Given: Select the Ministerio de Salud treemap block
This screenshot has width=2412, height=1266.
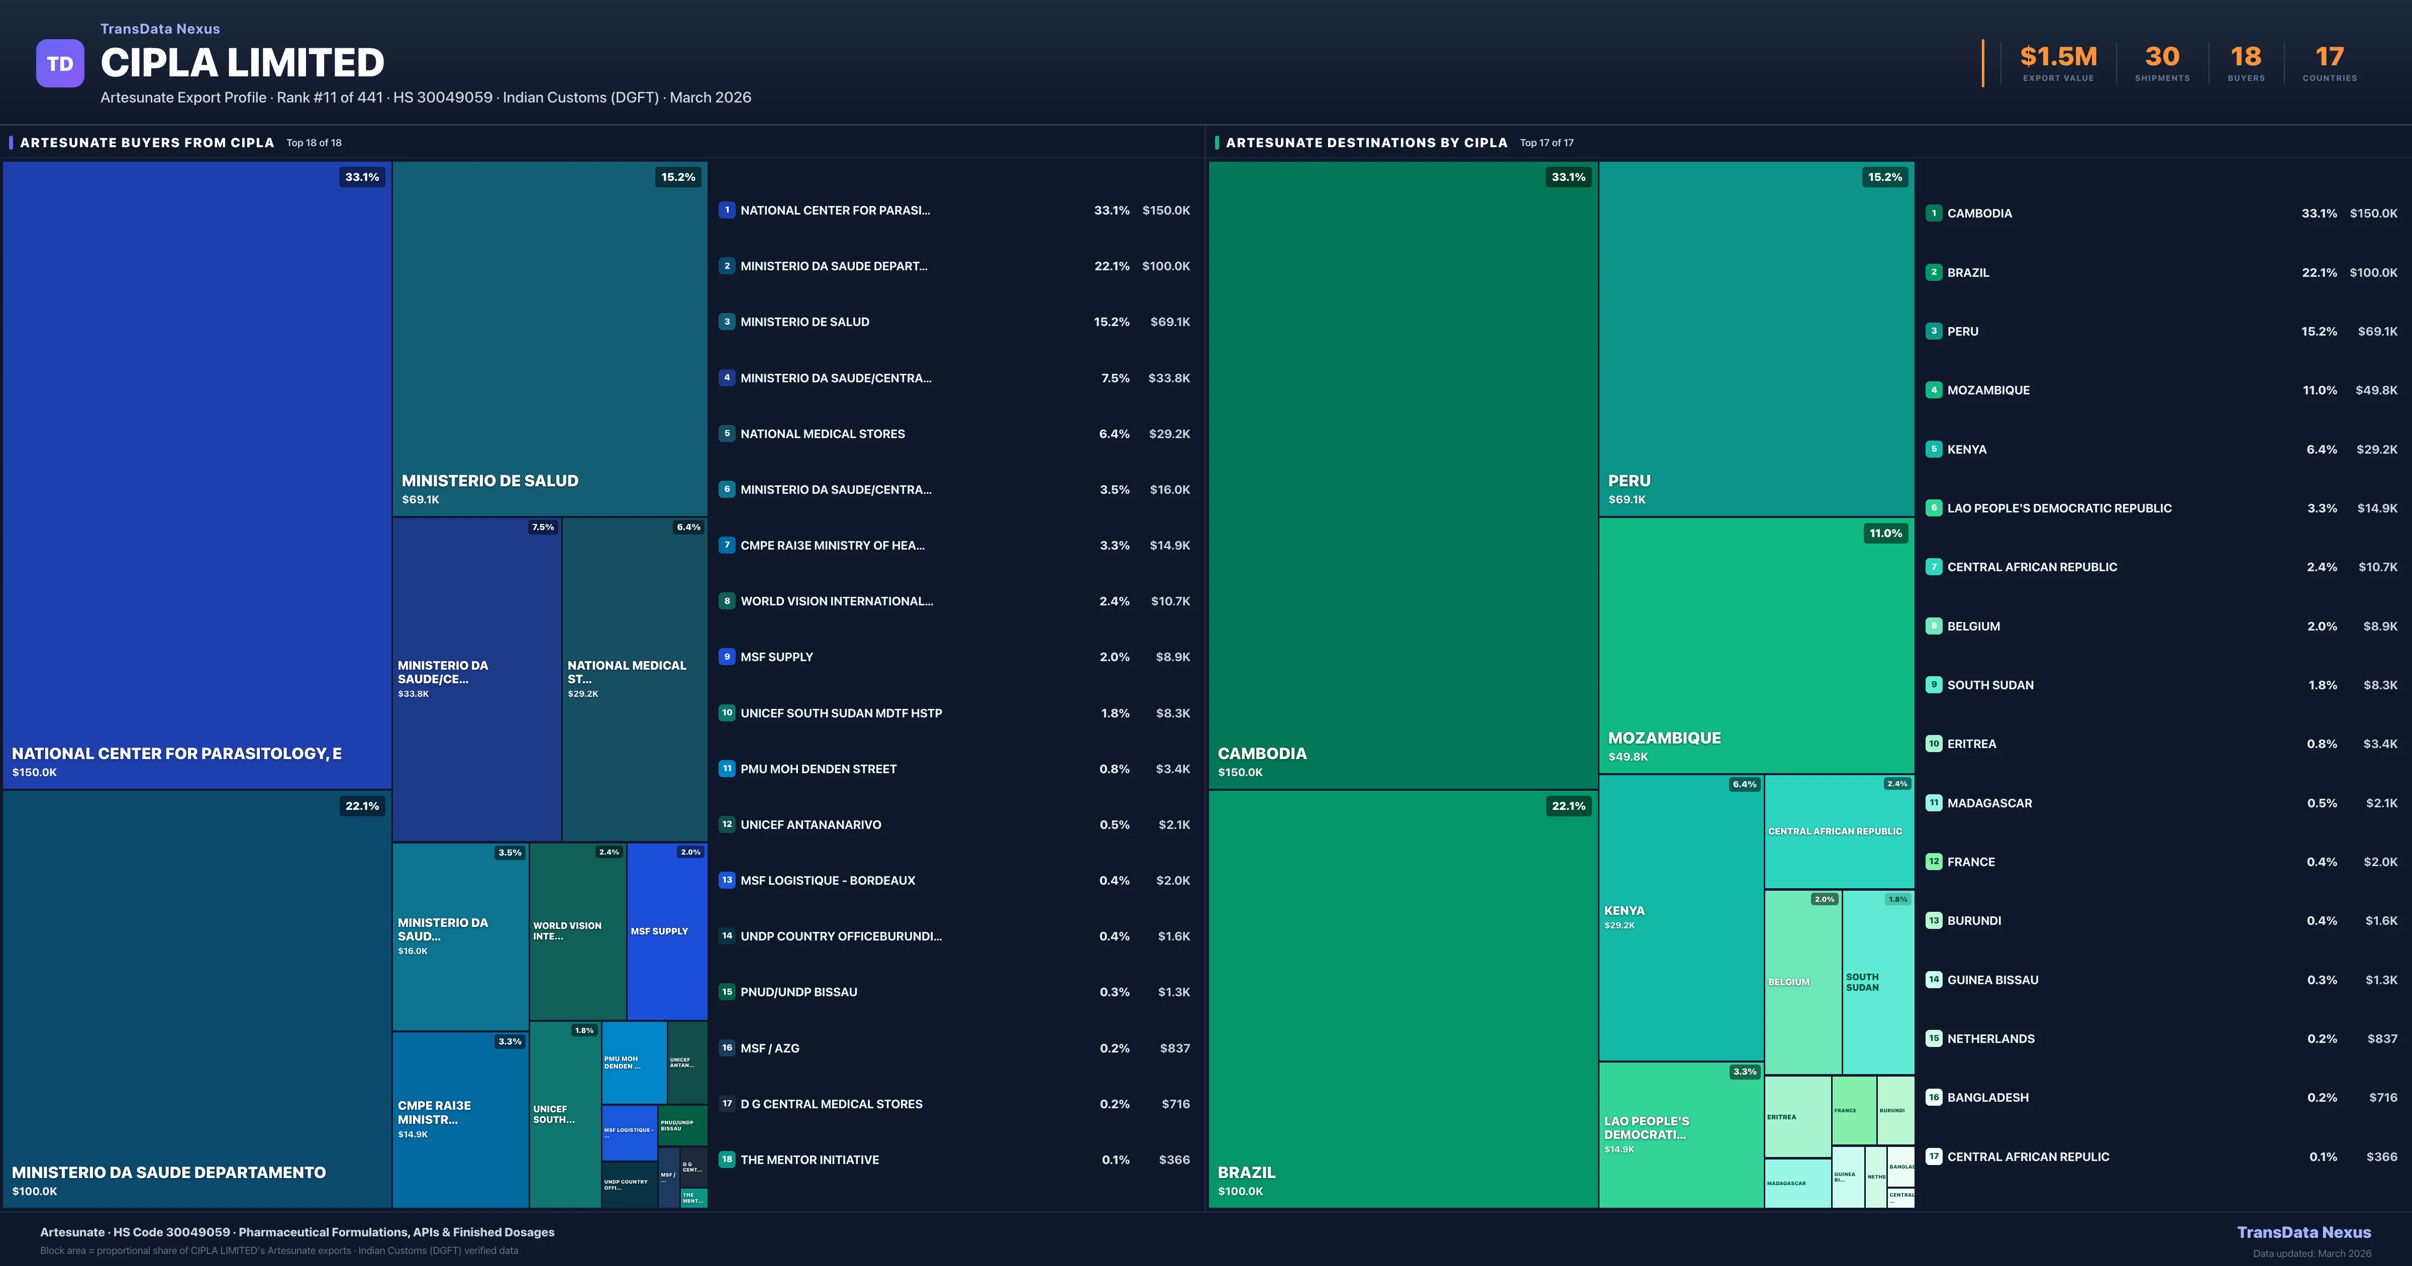Looking at the screenshot, I should (550, 338).
